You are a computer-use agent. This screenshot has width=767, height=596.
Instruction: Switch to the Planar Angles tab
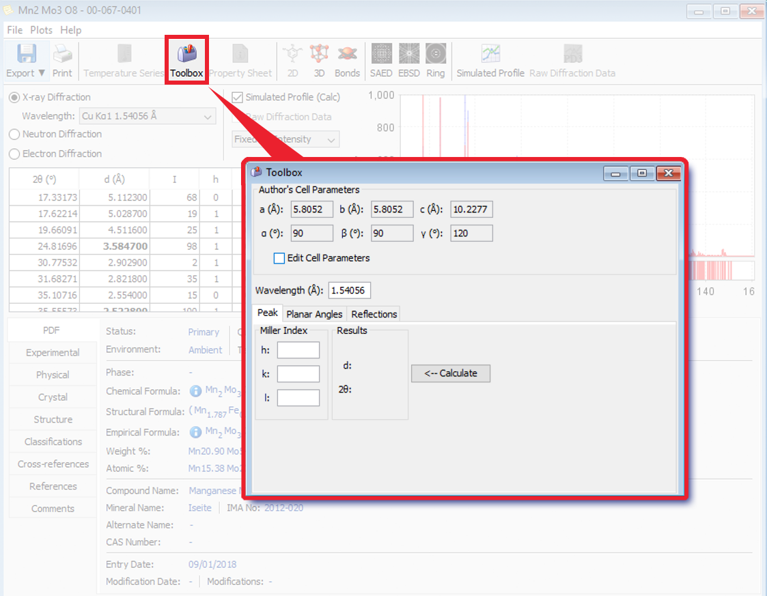click(314, 314)
